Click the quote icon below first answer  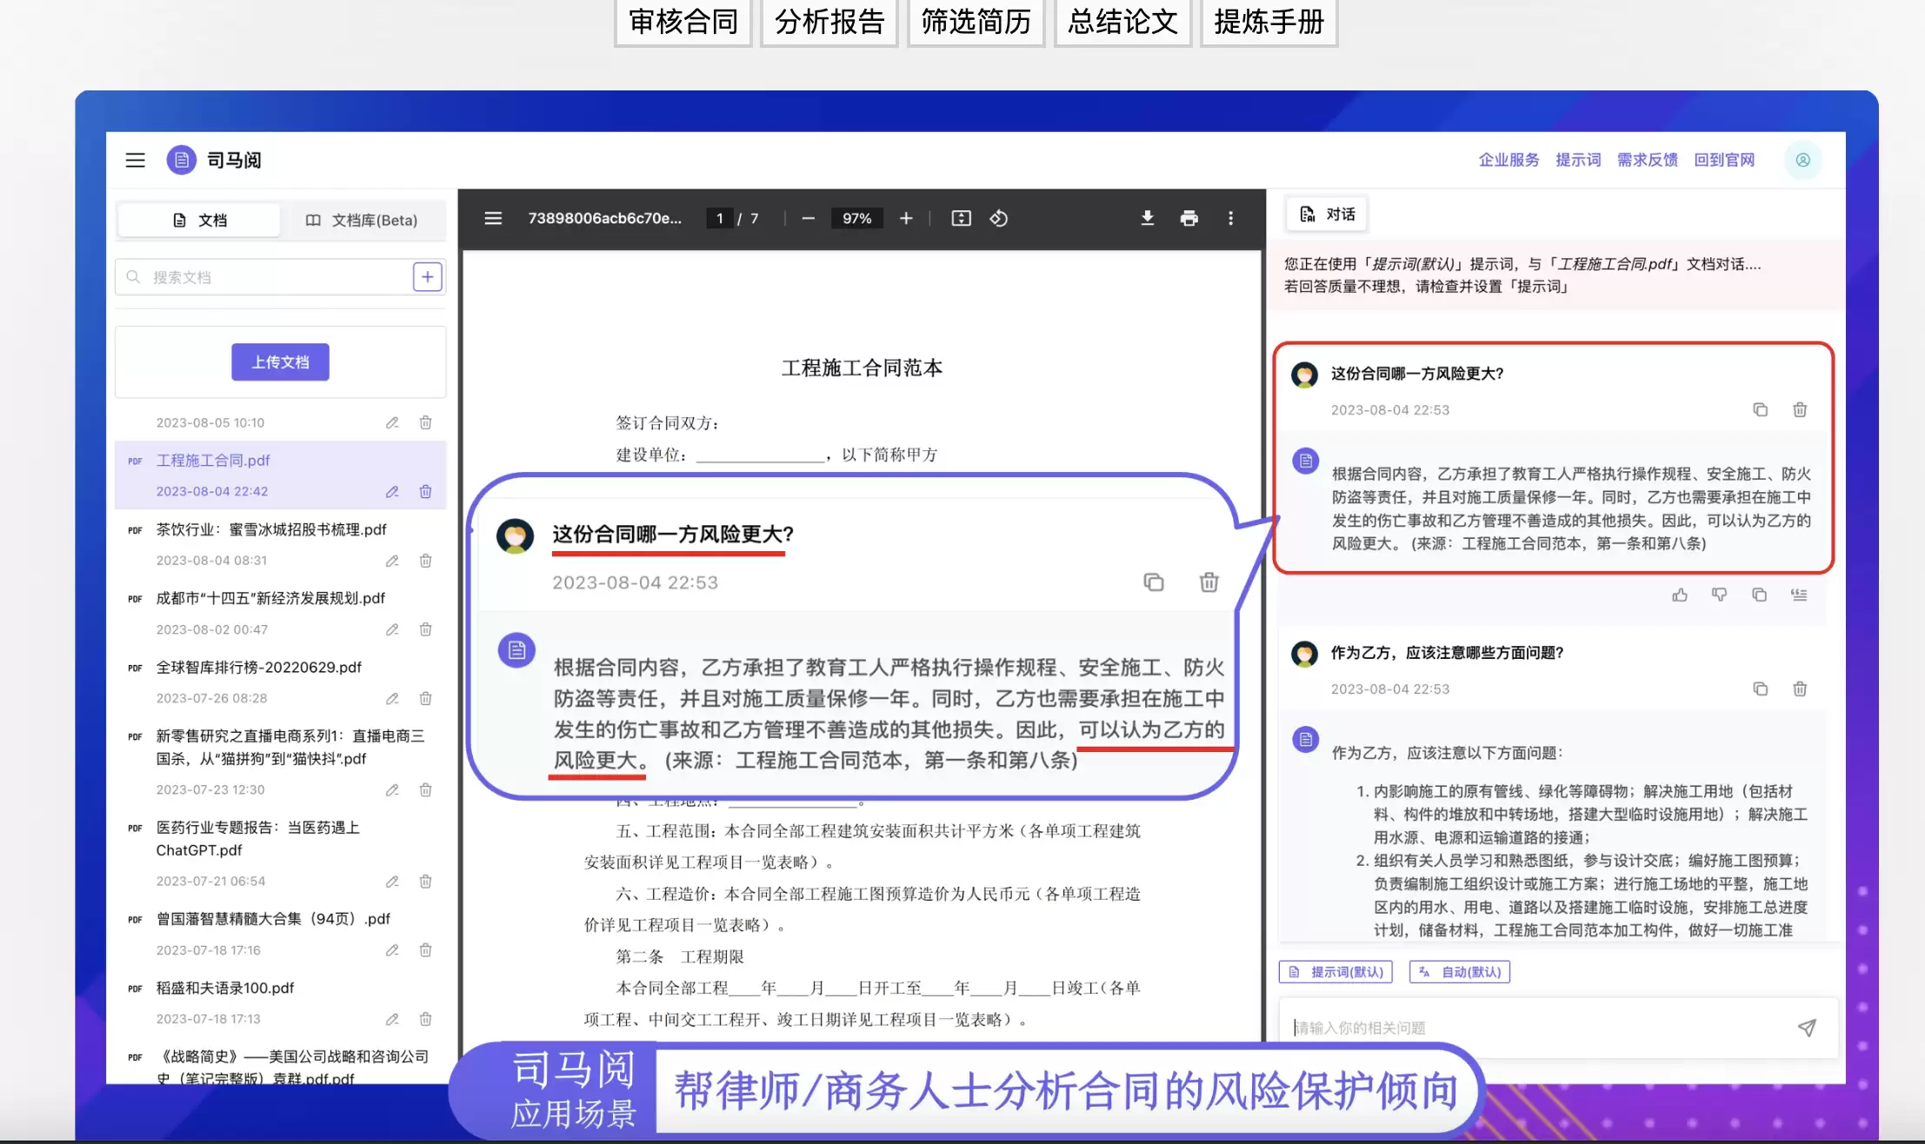point(1799,595)
